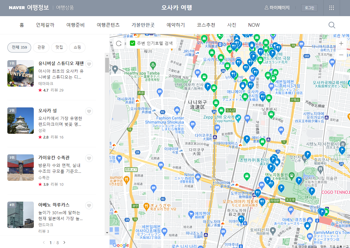Viewport: 350px width, 248px height.
Task: Filter list by 관광
Action: pyautogui.click(x=41, y=48)
